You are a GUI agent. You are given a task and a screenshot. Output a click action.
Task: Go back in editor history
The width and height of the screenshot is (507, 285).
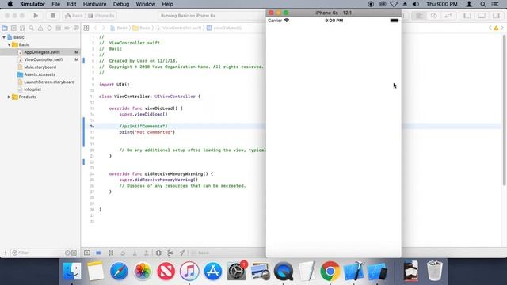pyautogui.click(x=95, y=28)
